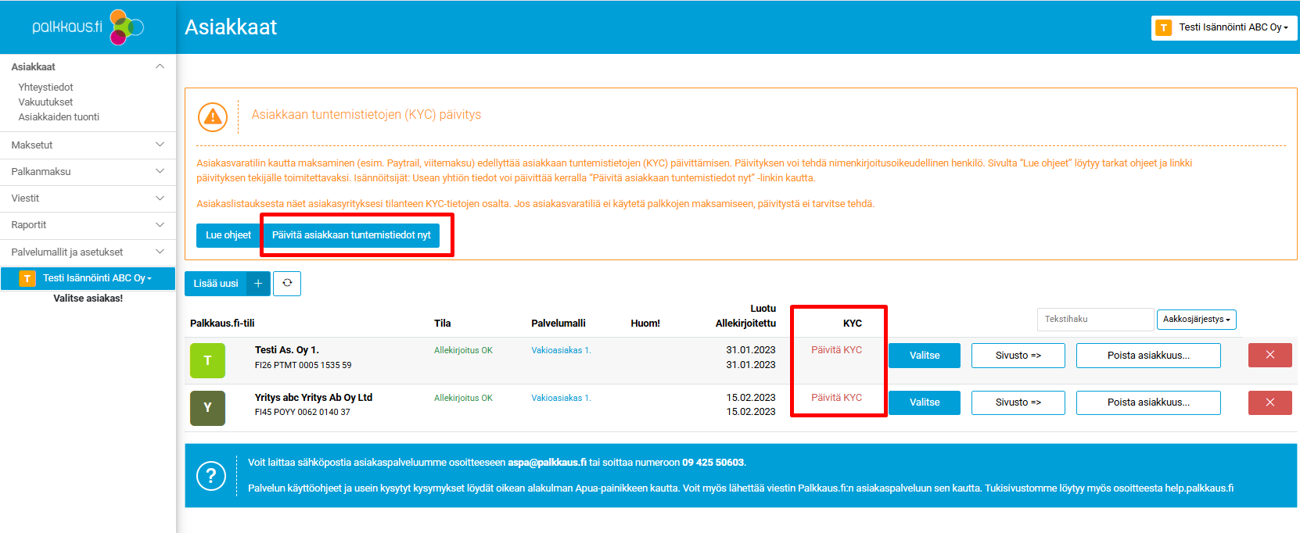1300x533 pixels.
Task: Open the Aakkosjärjestys sort dropdown
Action: pyautogui.click(x=1196, y=320)
